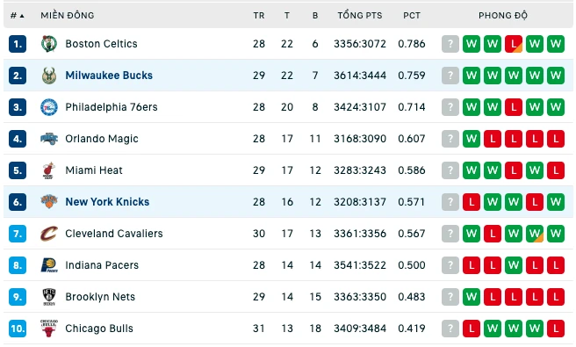Sort by the TỔNG PTS column header
Screen dimensions: 576x347
point(360,16)
